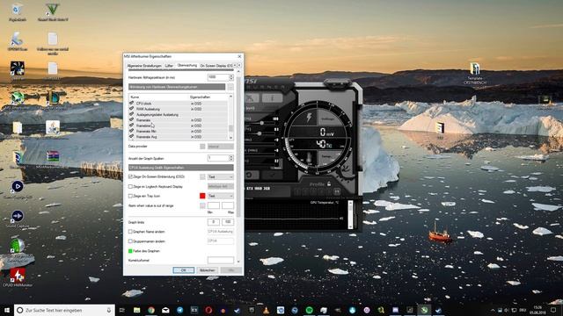Edit the graph upper limit field showing 100
The width and height of the screenshot is (563, 316).
(228, 222)
